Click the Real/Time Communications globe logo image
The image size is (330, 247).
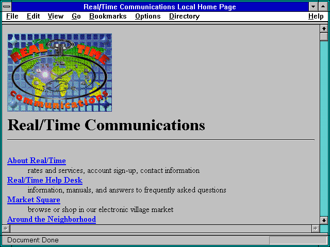[60, 73]
